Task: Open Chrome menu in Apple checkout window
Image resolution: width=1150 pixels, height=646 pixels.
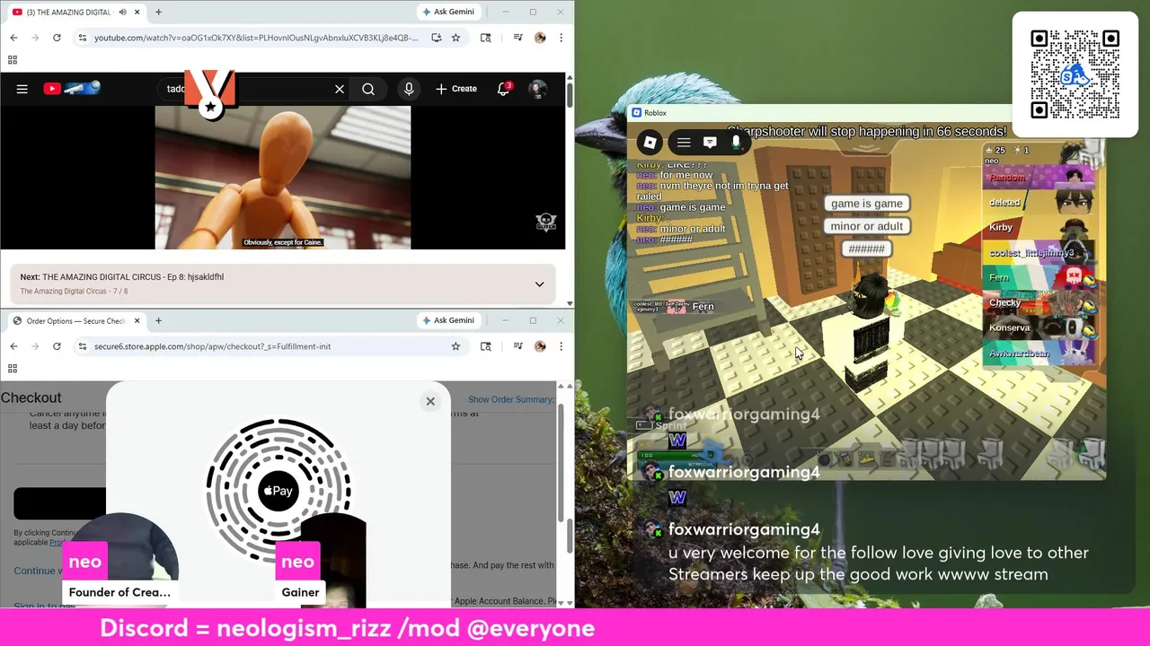Action: 561,346
